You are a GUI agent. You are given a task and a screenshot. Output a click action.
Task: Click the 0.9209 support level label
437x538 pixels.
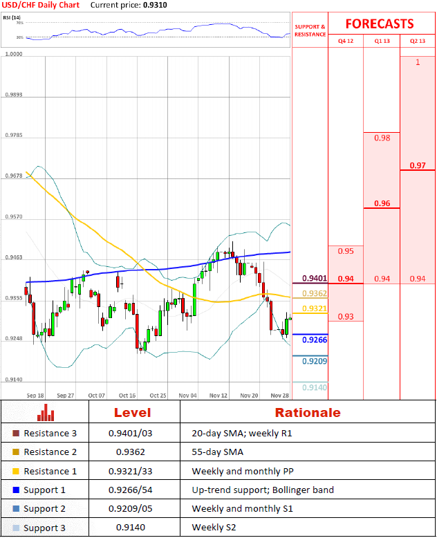pos(315,361)
